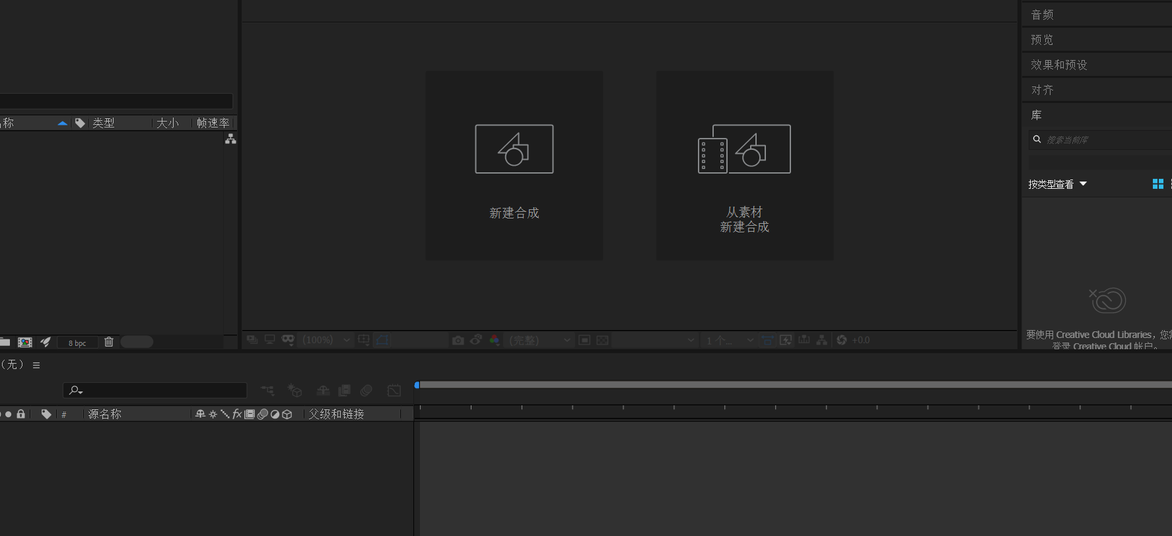Click the 父级和链接 column header

(337, 414)
